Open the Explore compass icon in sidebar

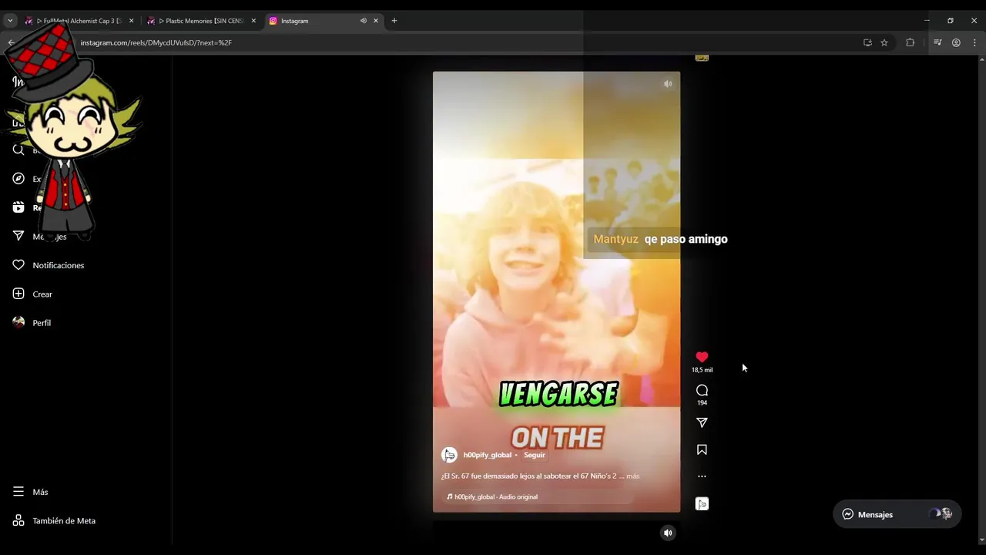click(18, 179)
